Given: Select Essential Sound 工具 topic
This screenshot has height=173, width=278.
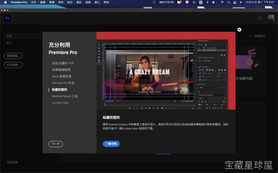Looking at the screenshot, I should 65,96.
